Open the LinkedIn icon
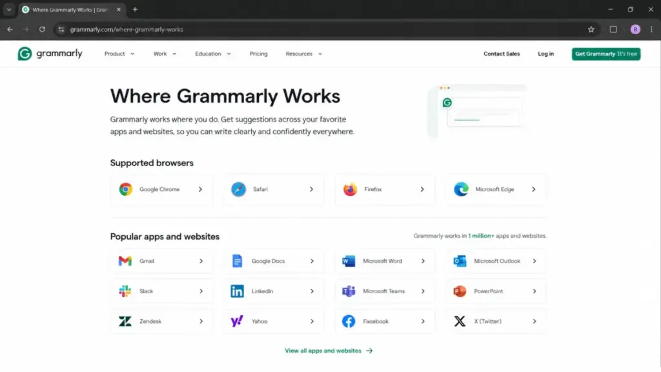This screenshot has height=372, width=661. pyautogui.click(x=237, y=291)
